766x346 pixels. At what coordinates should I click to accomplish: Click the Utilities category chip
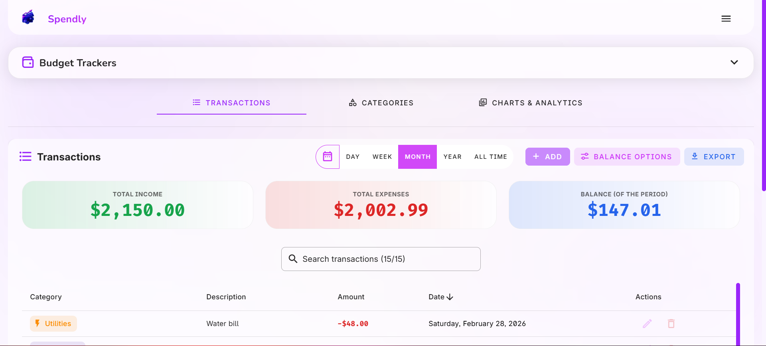[x=53, y=324]
